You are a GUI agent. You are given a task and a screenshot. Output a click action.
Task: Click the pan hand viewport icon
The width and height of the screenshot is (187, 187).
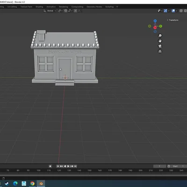click(x=160, y=41)
